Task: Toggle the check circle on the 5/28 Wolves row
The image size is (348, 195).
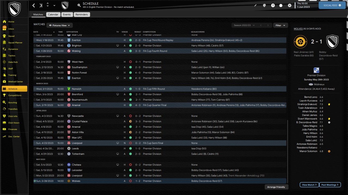Action: (35, 181)
